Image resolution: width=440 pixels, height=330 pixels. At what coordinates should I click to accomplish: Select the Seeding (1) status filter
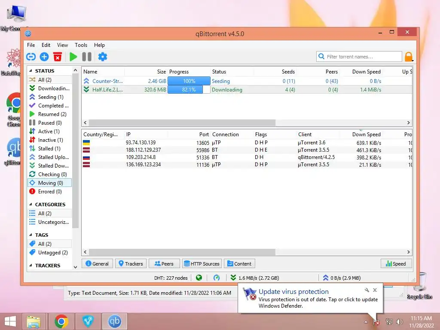coord(50,97)
